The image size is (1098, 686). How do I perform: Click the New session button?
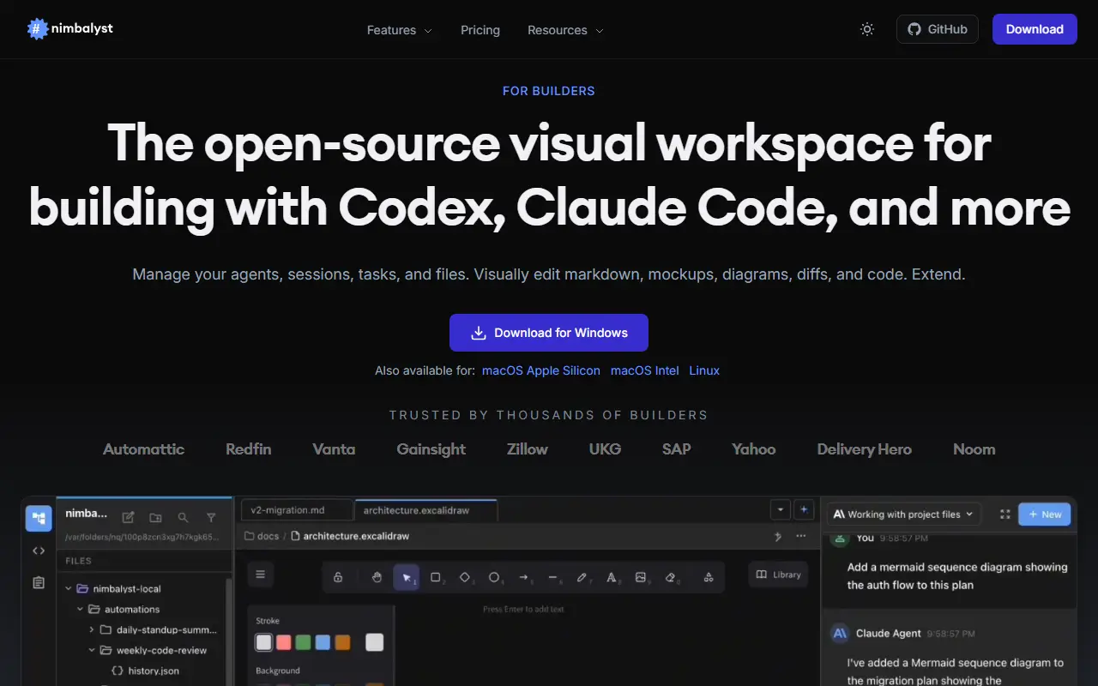[1044, 514]
